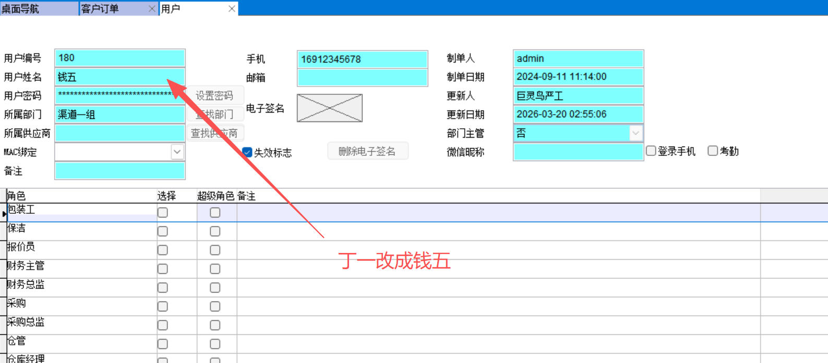Click the 电子签名 placeholder image
This screenshot has width=828, height=363.
(x=329, y=108)
